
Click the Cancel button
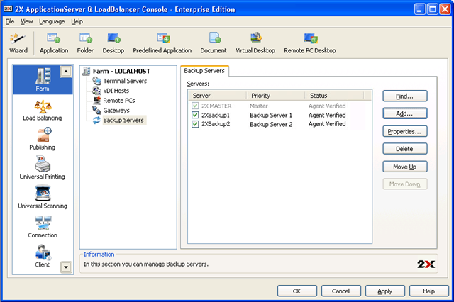pyautogui.click(x=341, y=291)
